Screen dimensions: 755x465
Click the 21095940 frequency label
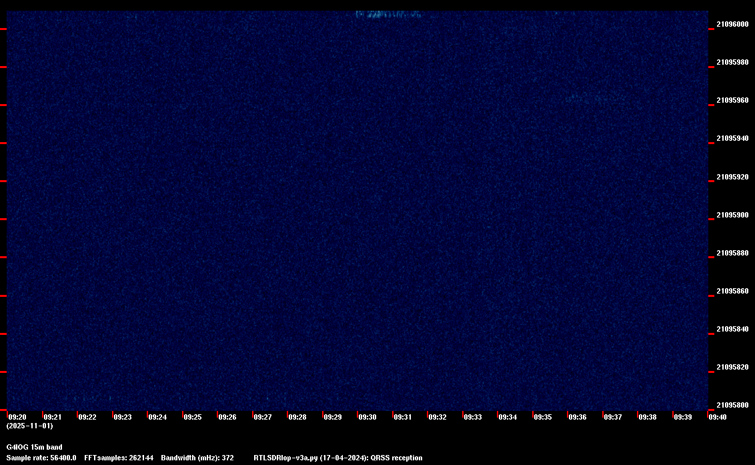pos(732,138)
